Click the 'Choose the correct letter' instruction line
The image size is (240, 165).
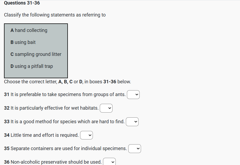[67, 82]
